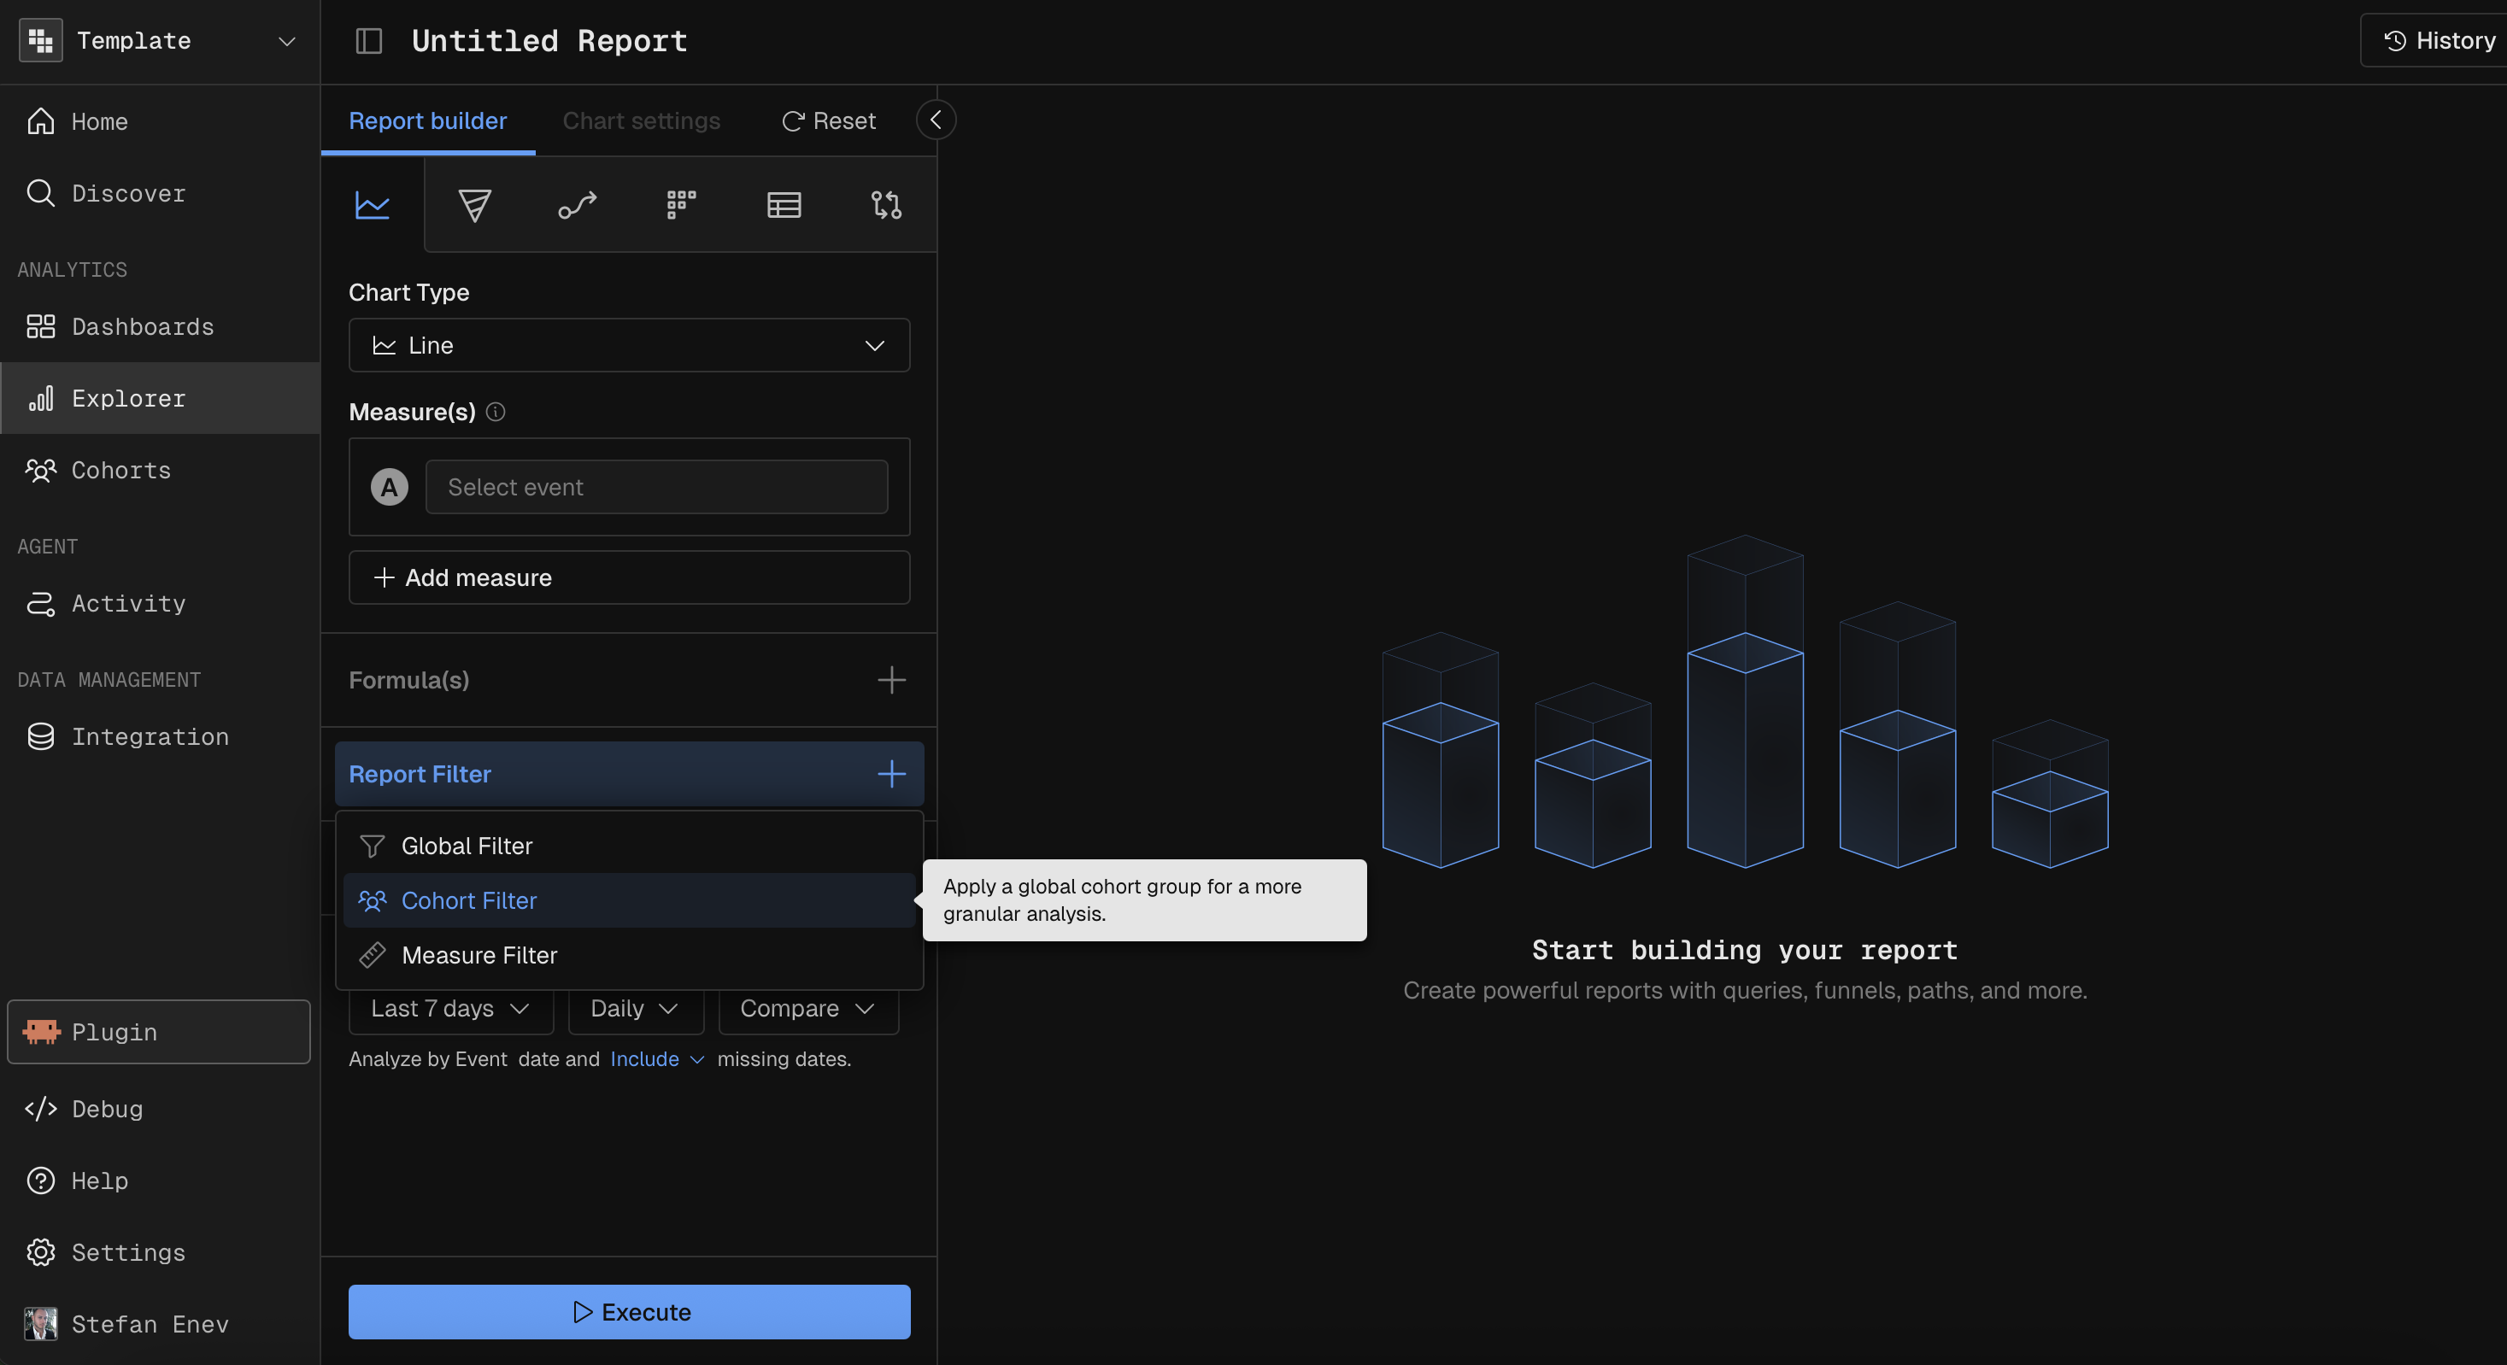Image resolution: width=2507 pixels, height=1365 pixels.
Task: Add a formula with the plus icon
Action: click(x=891, y=680)
